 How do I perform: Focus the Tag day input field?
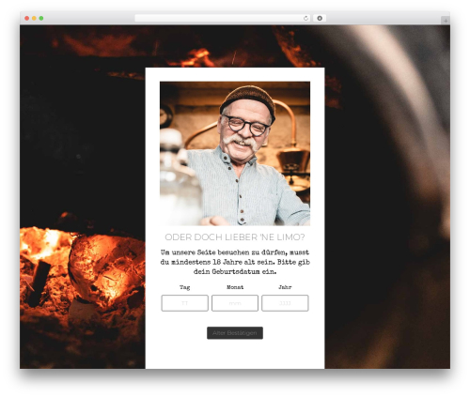[185, 303]
